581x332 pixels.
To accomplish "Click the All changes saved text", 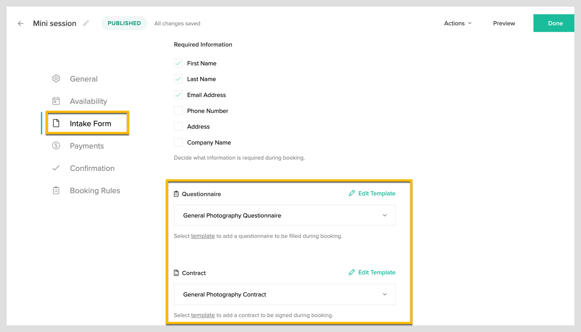I will (177, 23).
